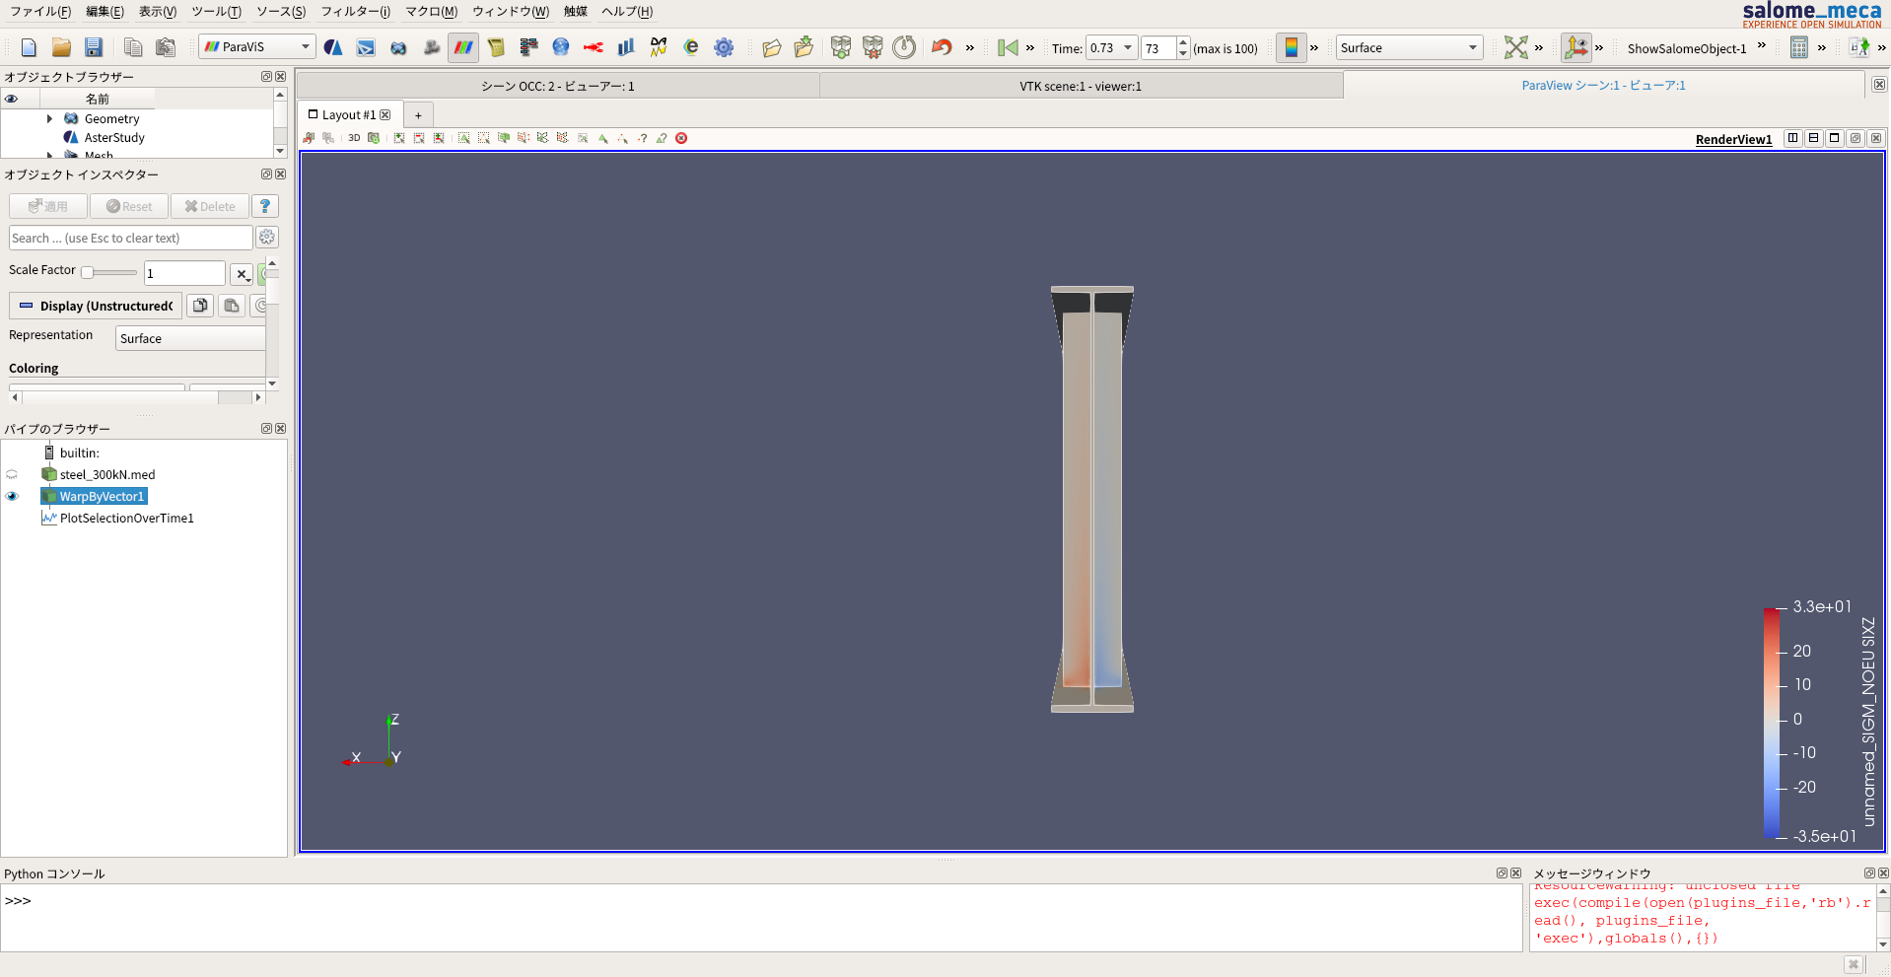
Task: Toggle visibility eye of WarpByVector1
Action: click(12, 496)
